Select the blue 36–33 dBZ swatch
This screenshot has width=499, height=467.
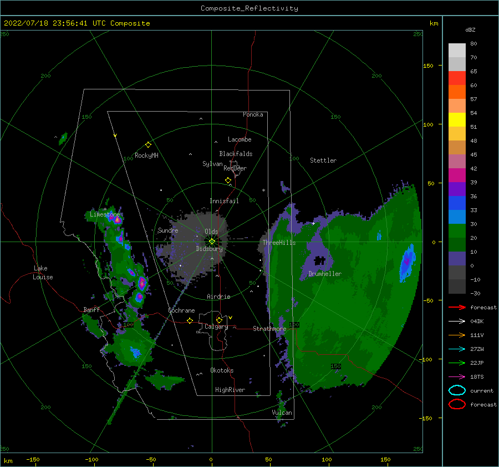(457, 203)
